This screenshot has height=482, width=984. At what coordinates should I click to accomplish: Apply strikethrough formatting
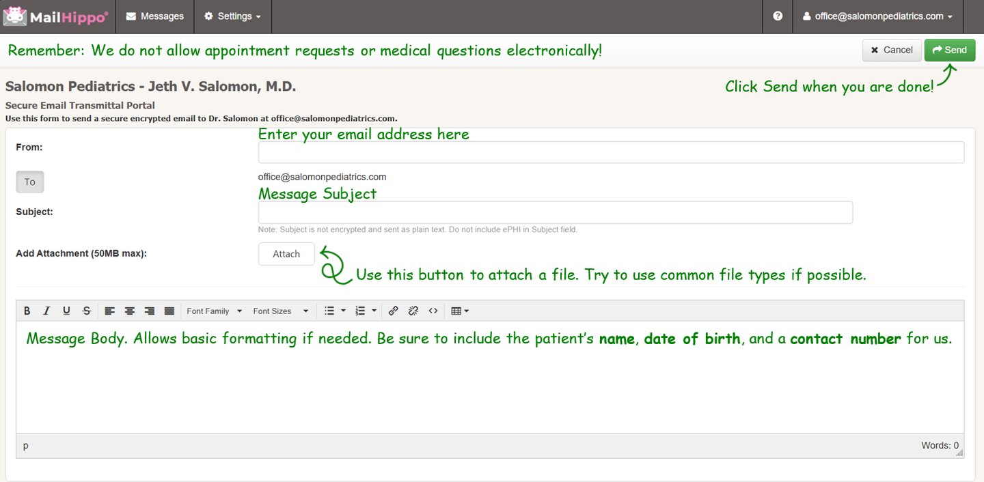[87, 311]
